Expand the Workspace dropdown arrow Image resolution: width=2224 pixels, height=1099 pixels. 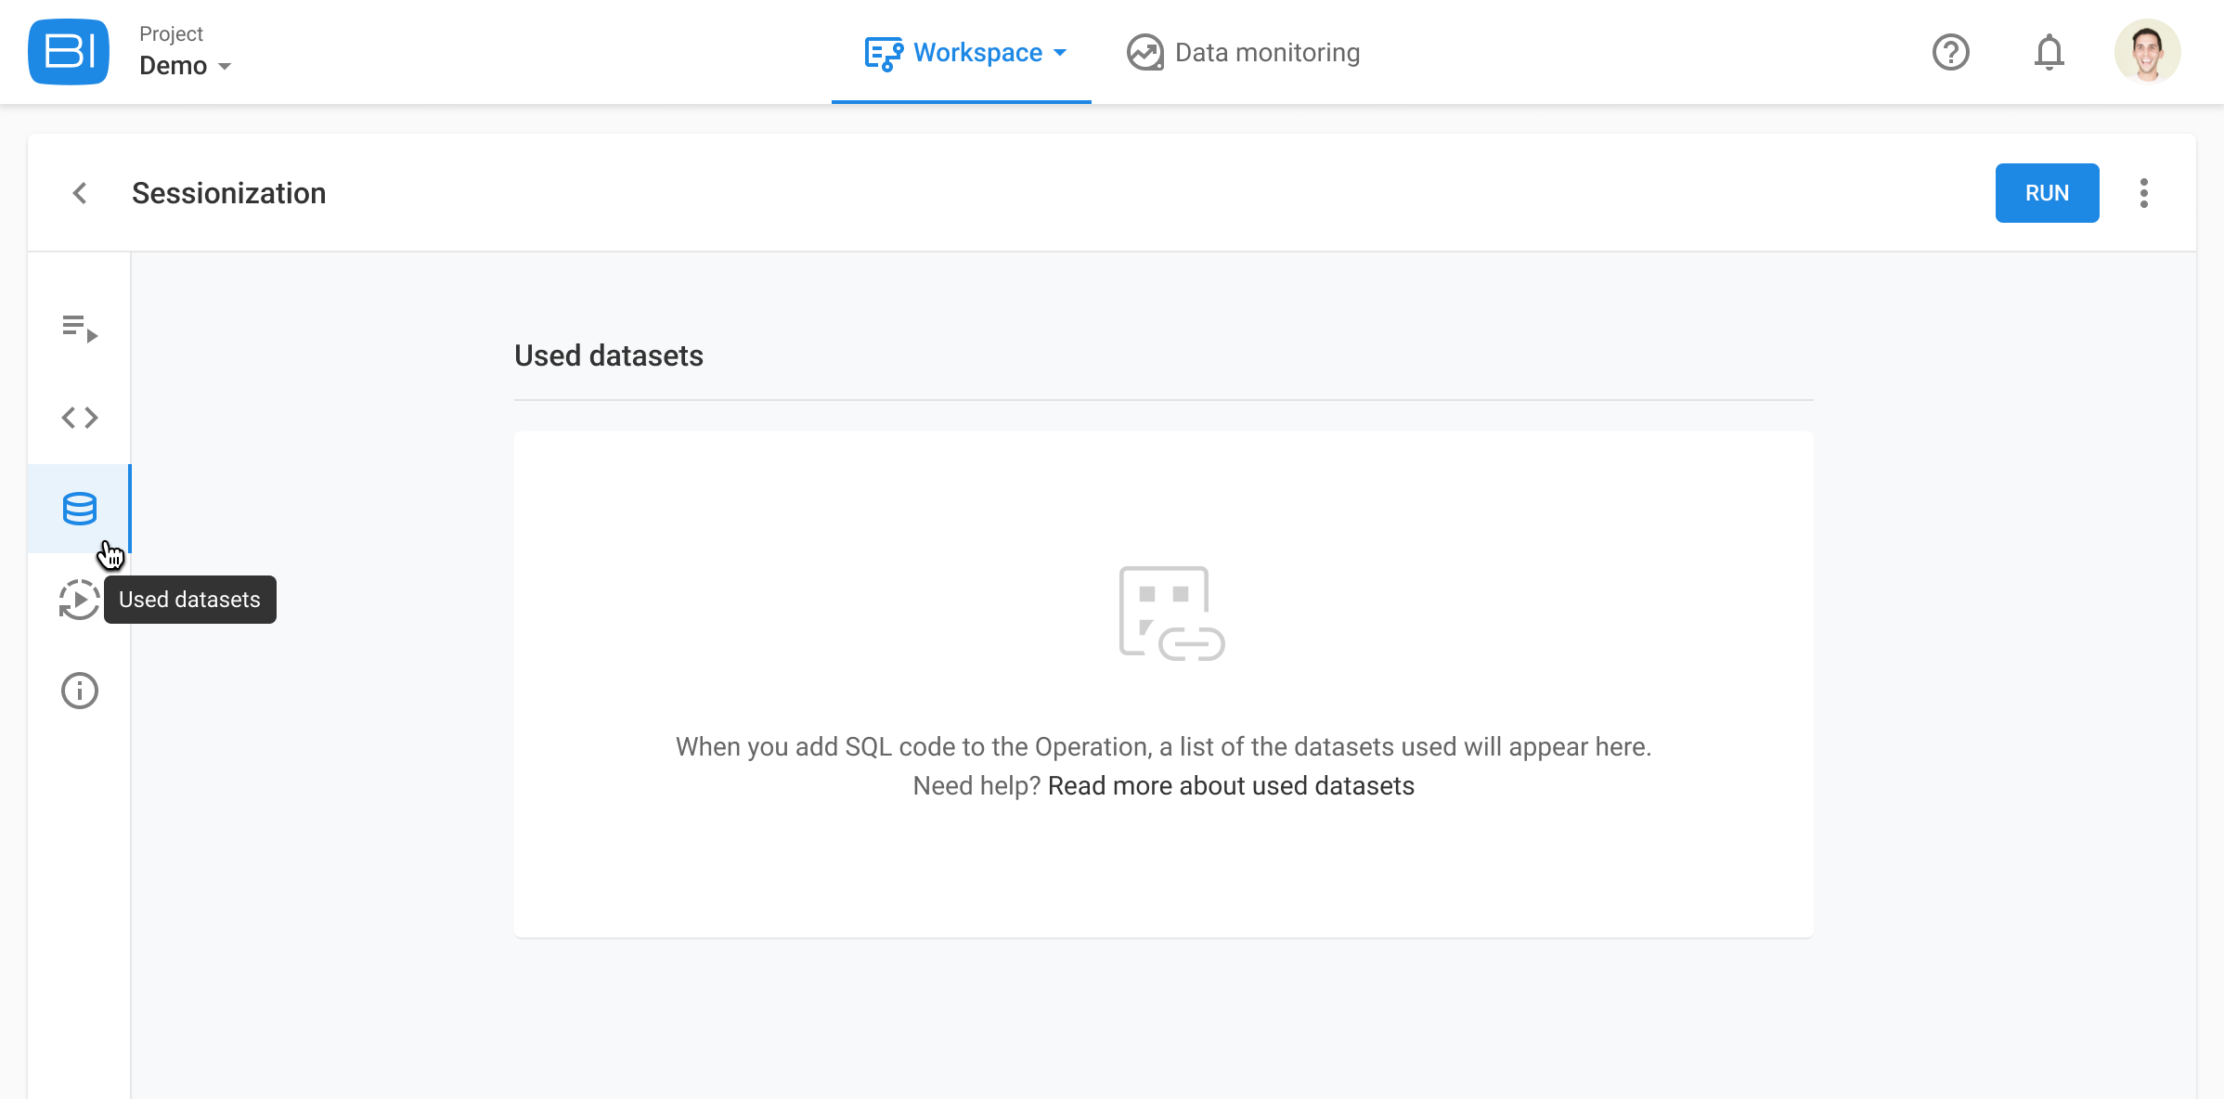coord(1060,53)
